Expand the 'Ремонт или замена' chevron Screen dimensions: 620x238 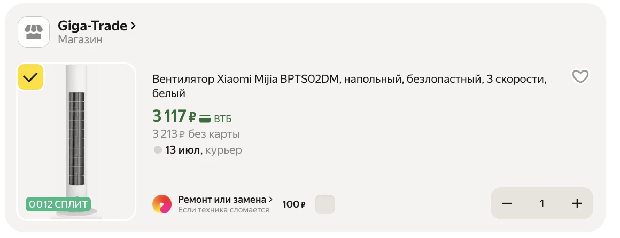[x=271, y=200]
